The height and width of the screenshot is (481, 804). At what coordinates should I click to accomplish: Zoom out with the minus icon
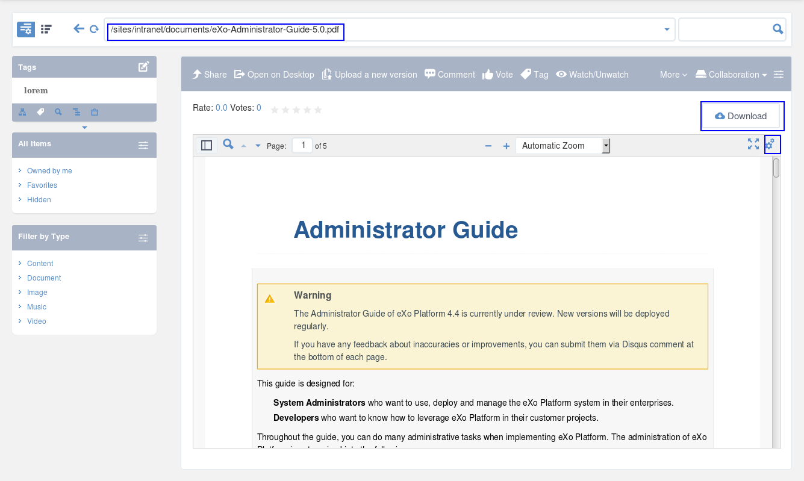[488, 146]
